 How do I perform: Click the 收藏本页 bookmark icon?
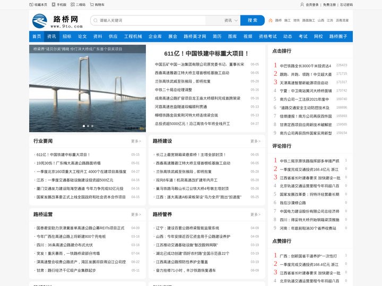[x=31, y=5]
